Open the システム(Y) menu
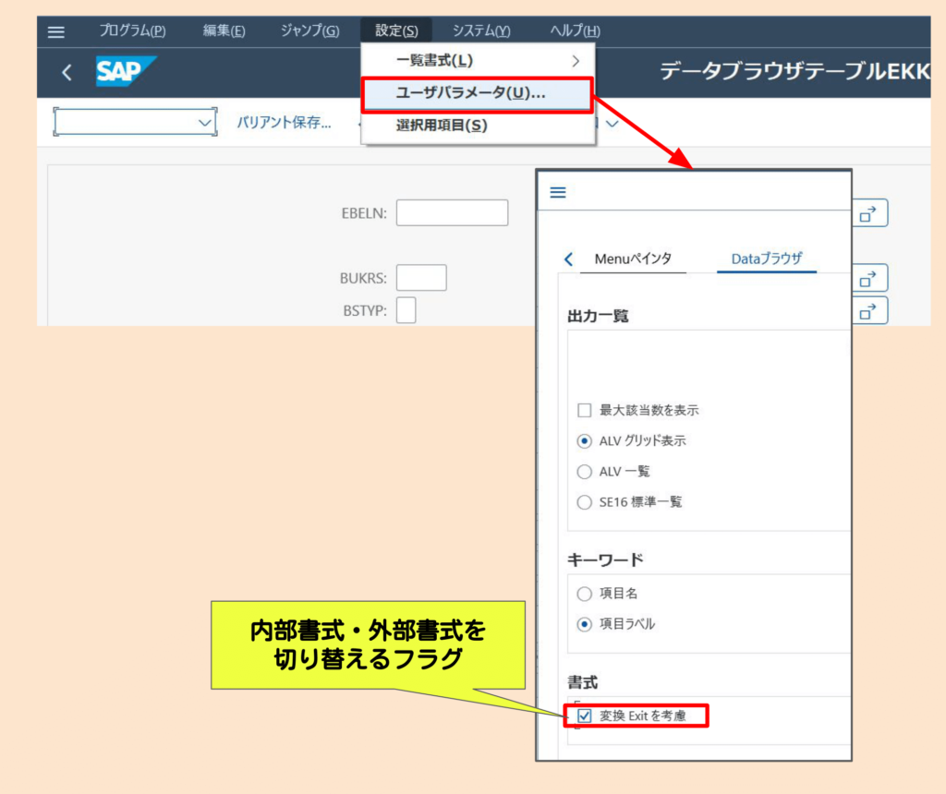The height and width of the screenshot is (794, 946). coord(480,30)
